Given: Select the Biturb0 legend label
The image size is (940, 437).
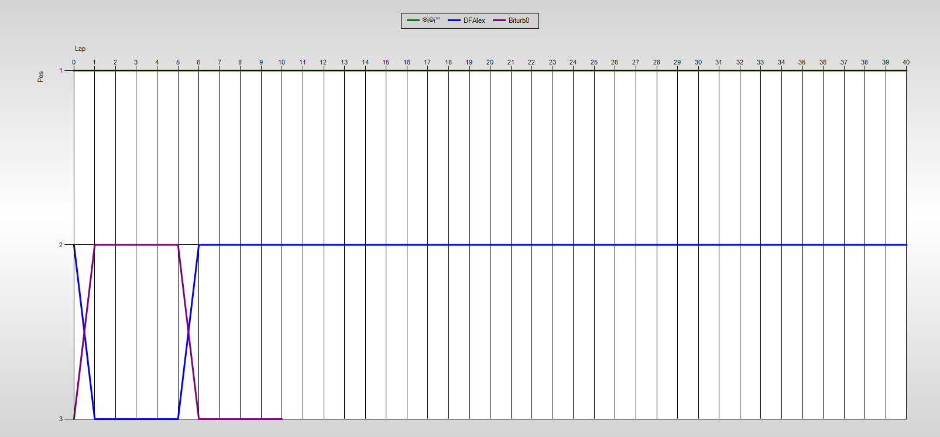Looking at the screenshot, I should point(519,21).
